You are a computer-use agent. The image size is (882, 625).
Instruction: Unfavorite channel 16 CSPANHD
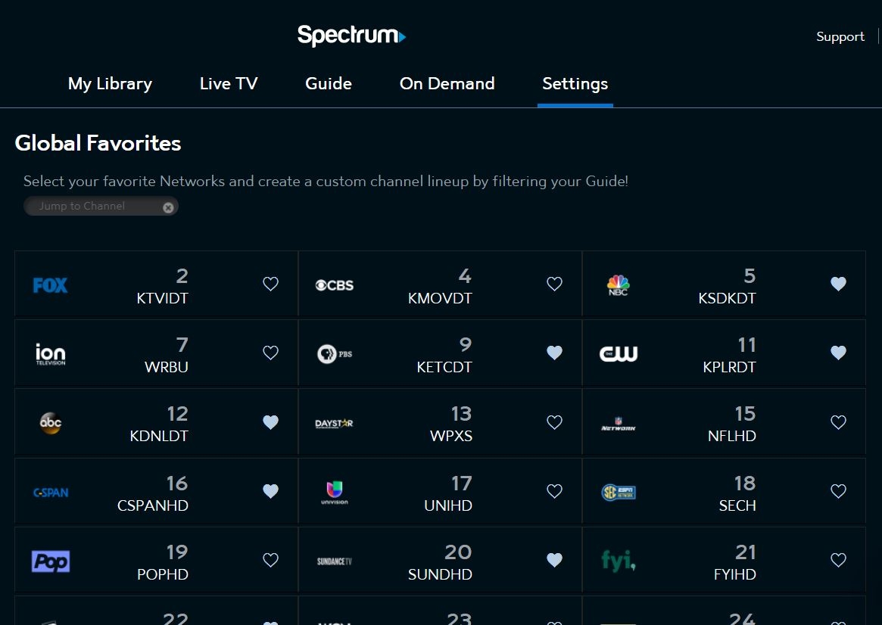(x=270, y=491)
